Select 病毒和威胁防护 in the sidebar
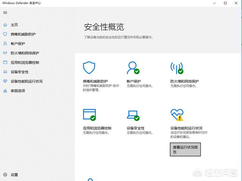Viewport: 242px width, 181px height. pyautogui.click(x=23, y=34)
